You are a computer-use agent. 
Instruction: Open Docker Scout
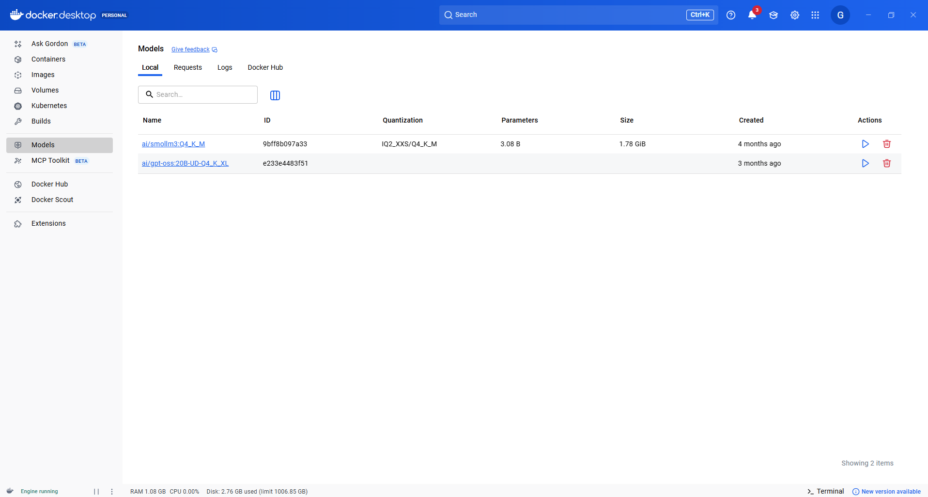click(x=59, y=200)
